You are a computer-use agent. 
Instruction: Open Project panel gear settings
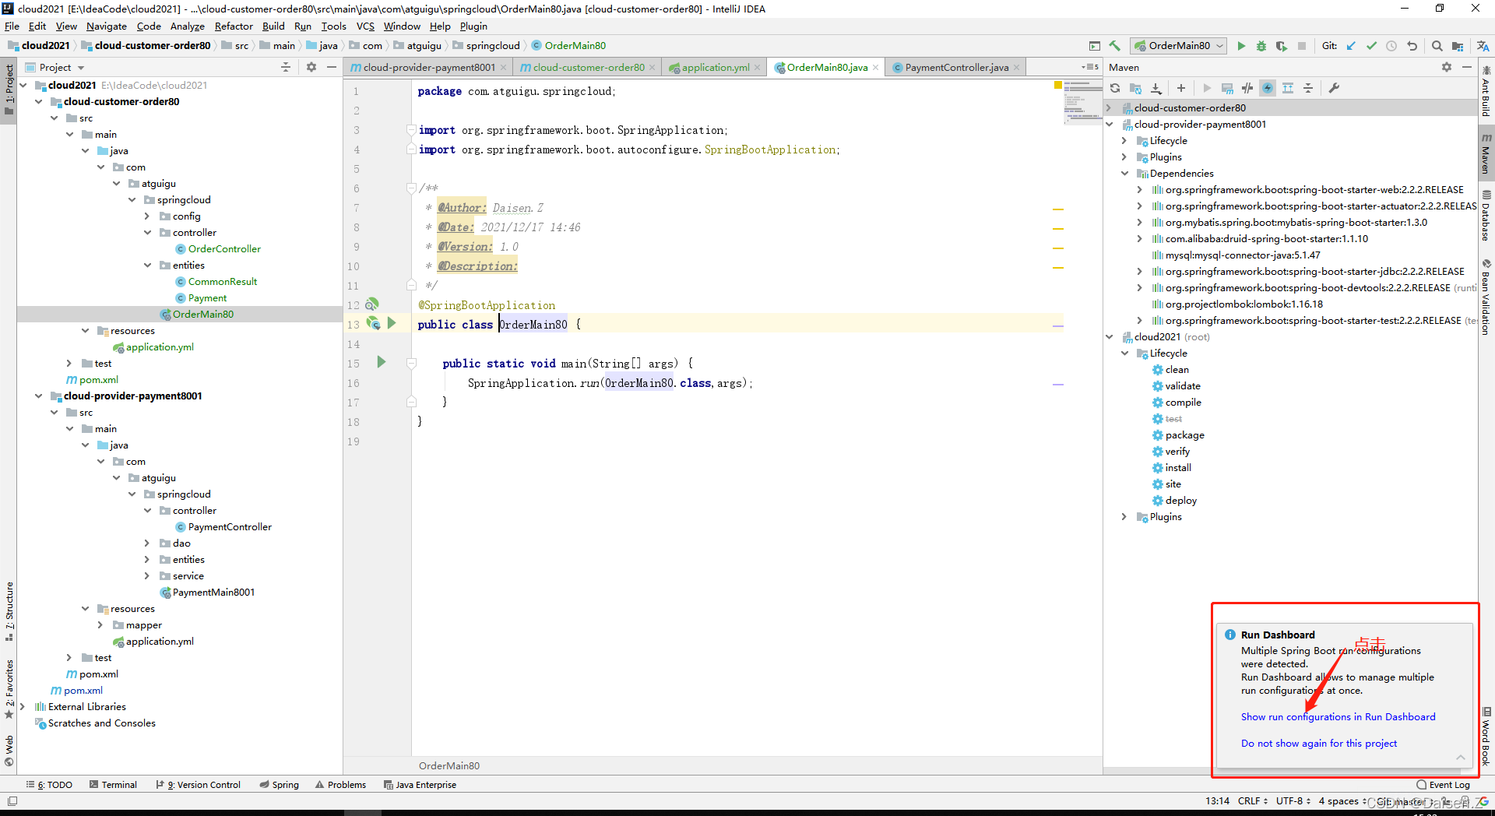[x=311, y=67]
